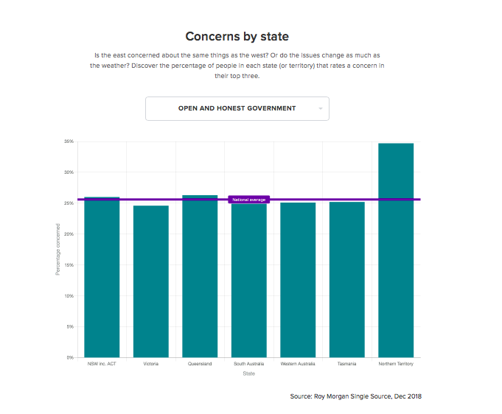This screenshot has height=414, width=502.
Task: Click the Tasmania axis label
Action: point(346,364)
